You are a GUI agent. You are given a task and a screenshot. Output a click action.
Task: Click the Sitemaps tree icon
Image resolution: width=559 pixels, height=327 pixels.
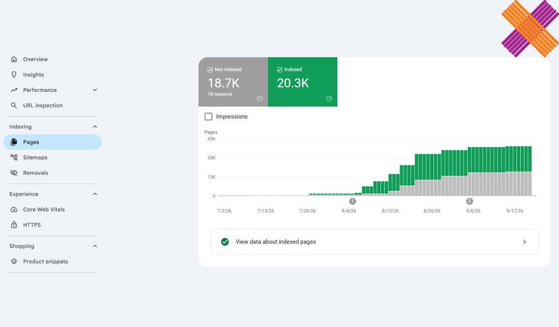coord(14,158)
